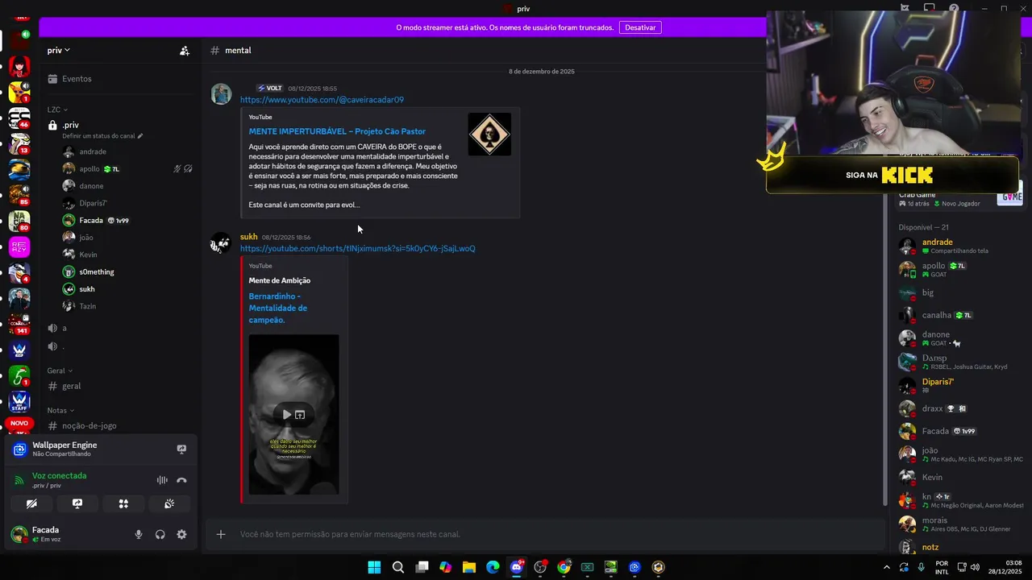This screenshot has width=1032, height=580.
Task: Click the Desativar streamer mode button
Action: 640,27
